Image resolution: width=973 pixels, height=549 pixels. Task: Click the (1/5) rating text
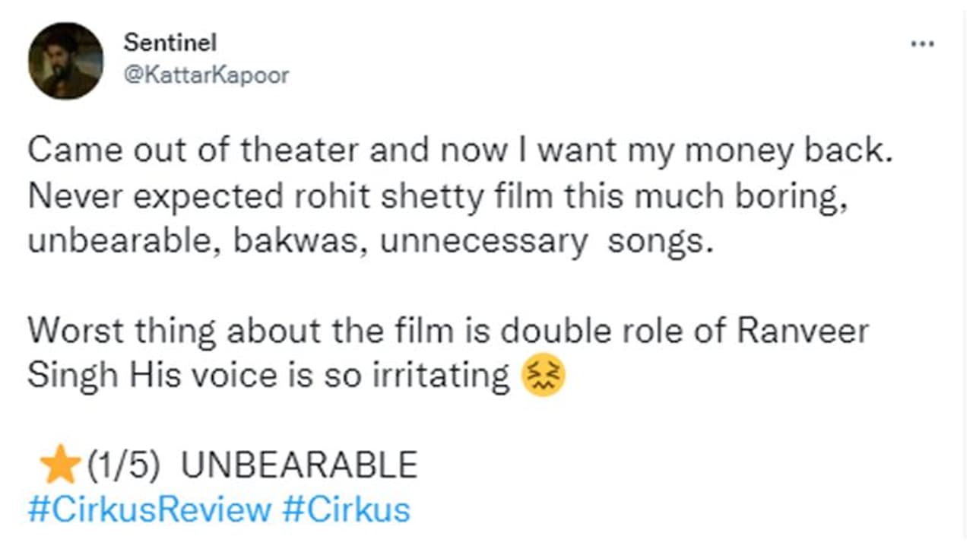(x=122, y=465)
